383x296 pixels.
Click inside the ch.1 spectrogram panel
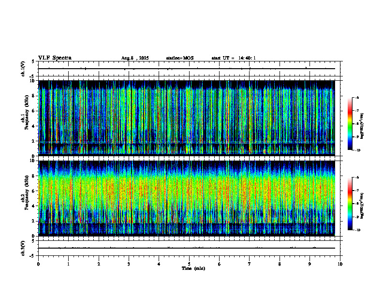[x=187, y=118]
